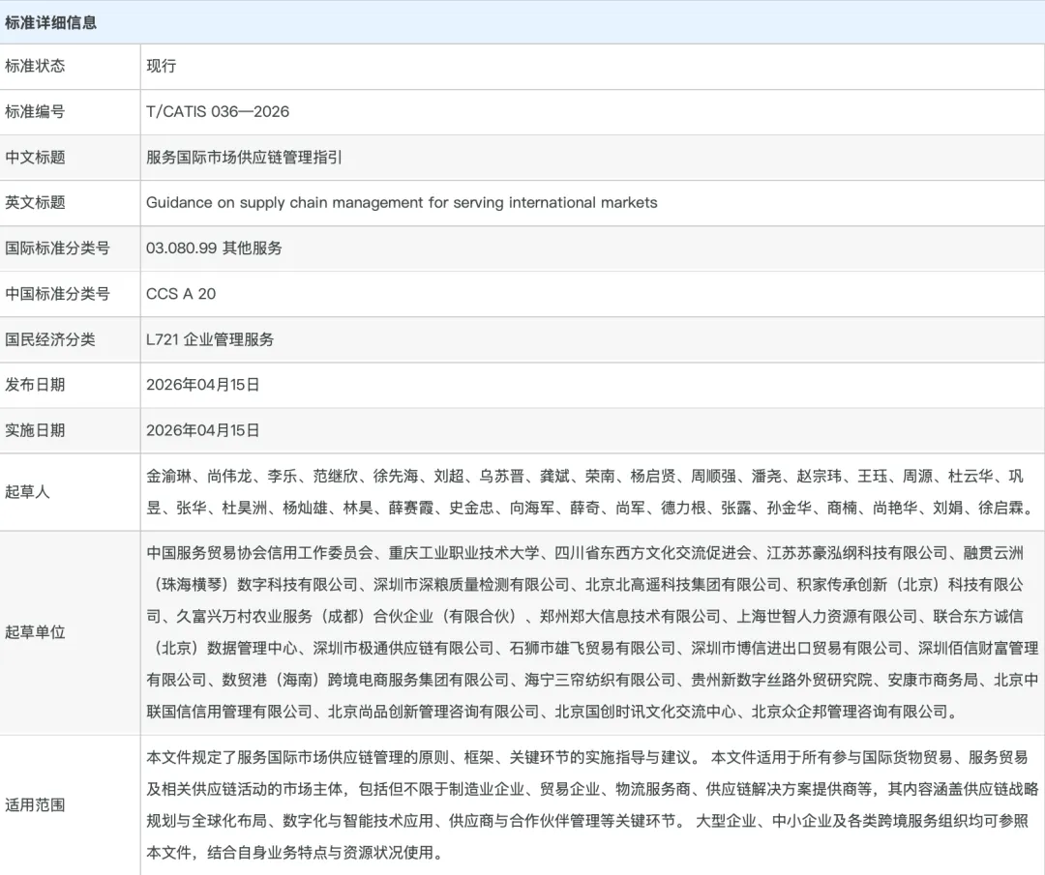
Task: Click the English title row text
Action: point(399,203)
